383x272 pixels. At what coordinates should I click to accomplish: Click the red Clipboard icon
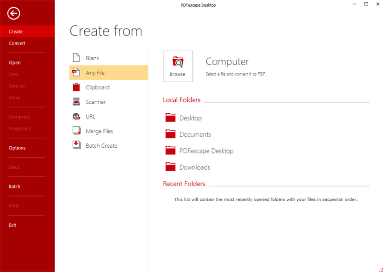click(x=77, y=87)
